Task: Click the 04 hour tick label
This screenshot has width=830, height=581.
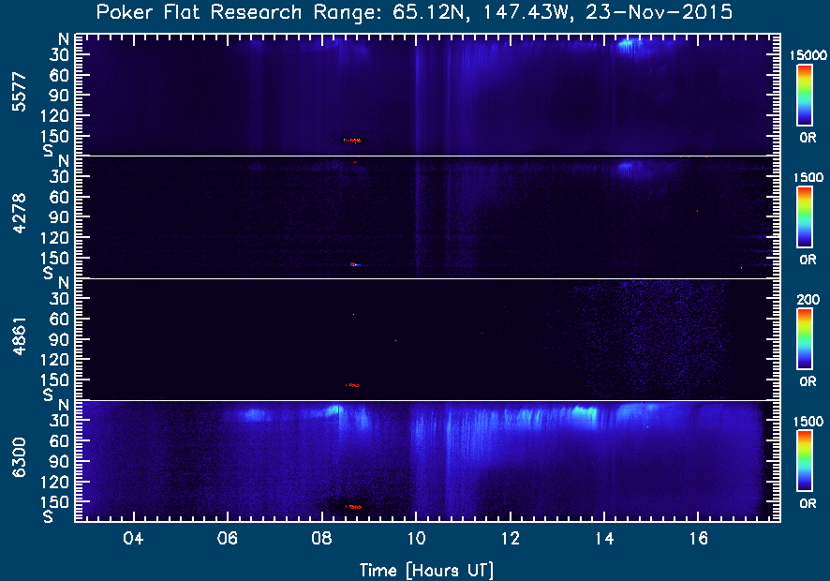Action: (x=133, y=539)
